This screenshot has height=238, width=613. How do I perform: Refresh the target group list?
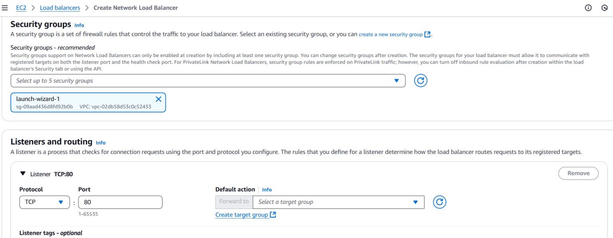[439, 202]
